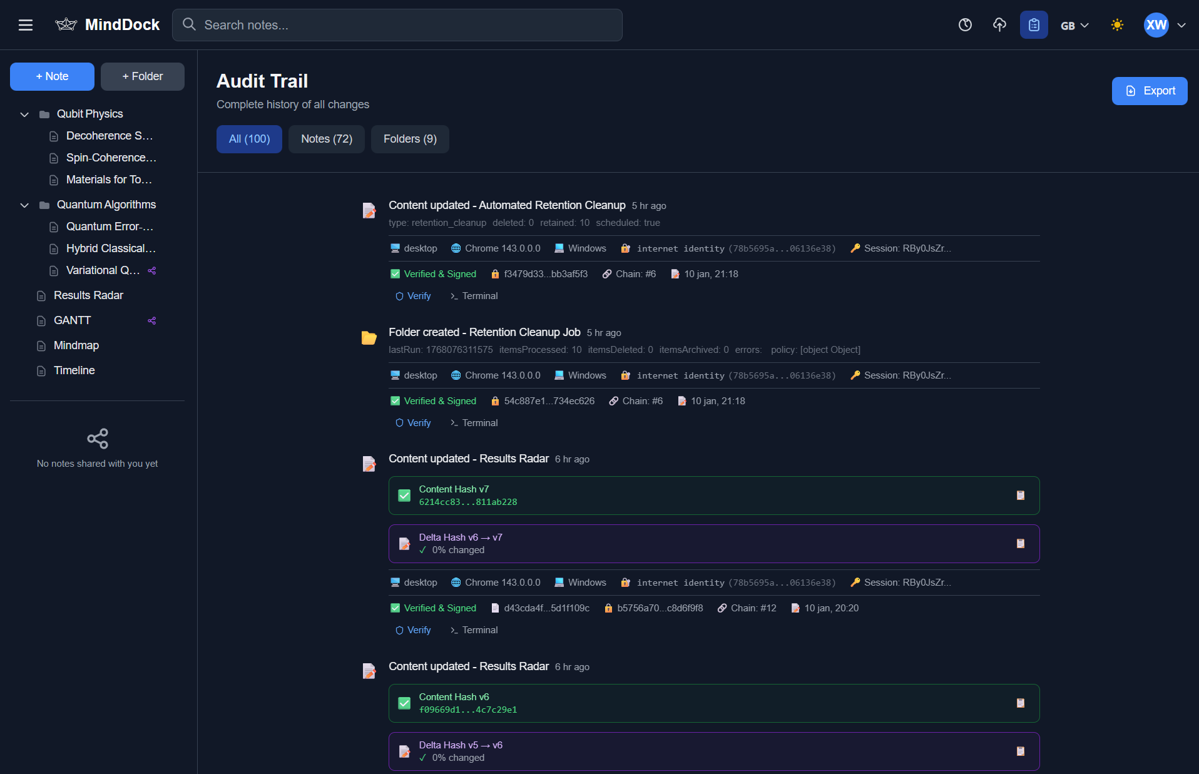Click Verified & Signed checkmark on Retention Cleanup
The height and width of the screenshot is (774, 1199).
(x=395, y=400)
